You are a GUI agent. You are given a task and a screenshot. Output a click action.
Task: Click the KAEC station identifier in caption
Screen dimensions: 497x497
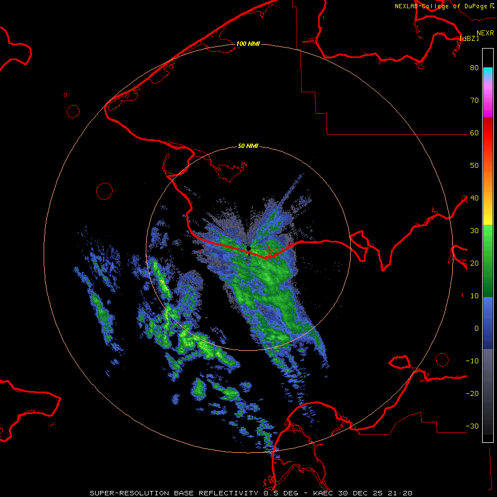coord(324,493)
